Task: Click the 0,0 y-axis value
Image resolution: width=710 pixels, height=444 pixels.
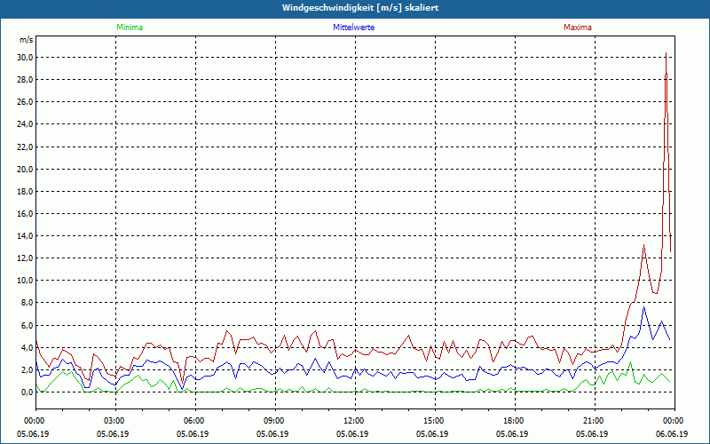Action: point(28,392)
